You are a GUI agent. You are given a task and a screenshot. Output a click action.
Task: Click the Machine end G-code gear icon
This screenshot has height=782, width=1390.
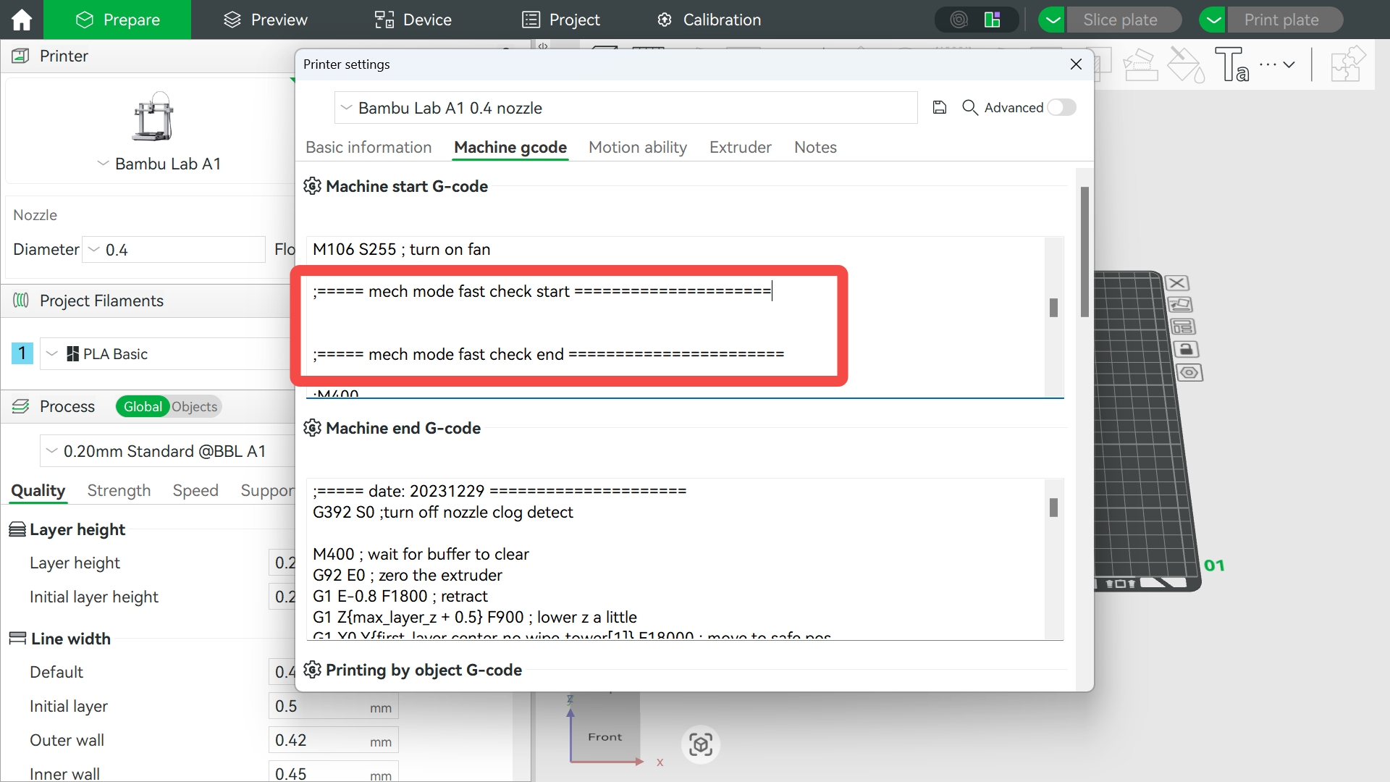click(x=312, y=428)
